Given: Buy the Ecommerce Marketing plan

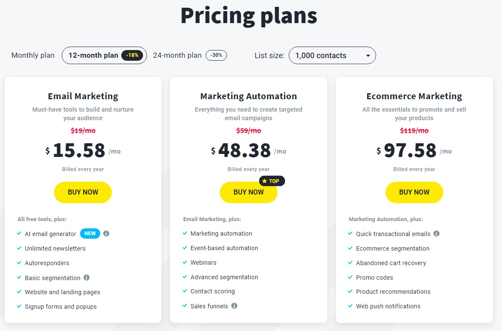Looking at the screenshot, I should click(x=414, y=192).
